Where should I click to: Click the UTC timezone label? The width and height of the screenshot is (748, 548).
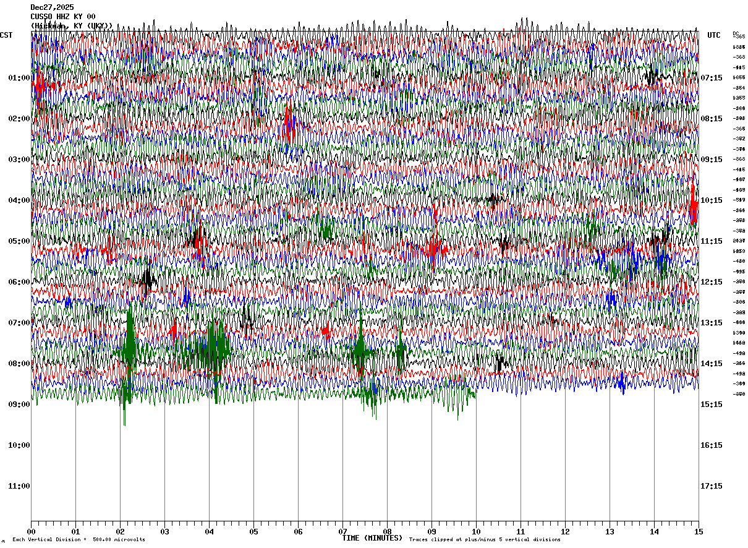[714, 35]
